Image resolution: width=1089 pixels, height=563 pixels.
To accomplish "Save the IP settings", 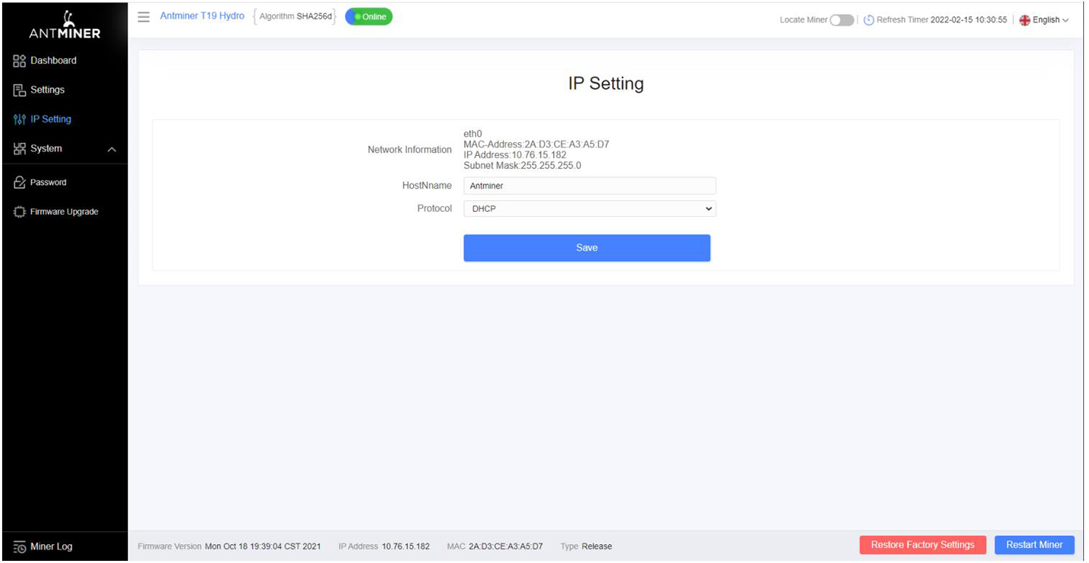I will pyautogui.click(x=587, y=247).
